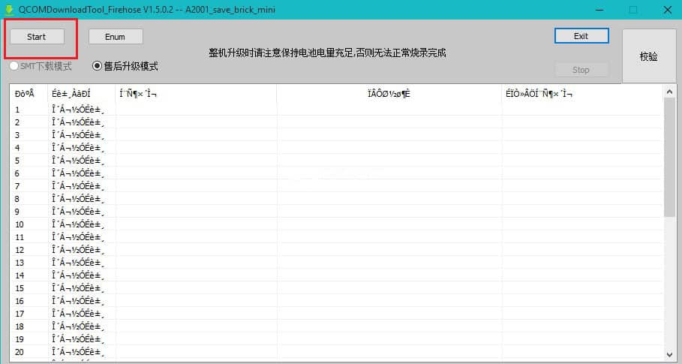Select row number 12 in the list

point(335,250)
